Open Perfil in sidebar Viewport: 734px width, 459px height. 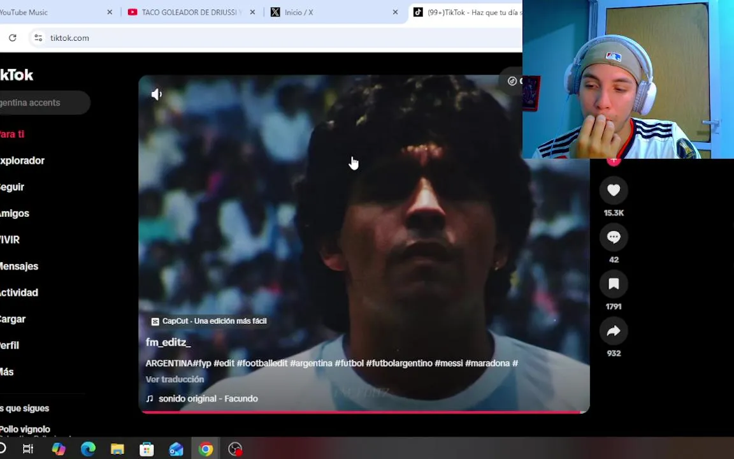point(10,346)
